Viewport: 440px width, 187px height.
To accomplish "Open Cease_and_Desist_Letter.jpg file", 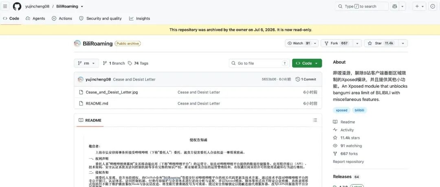I will click(112, 92).
